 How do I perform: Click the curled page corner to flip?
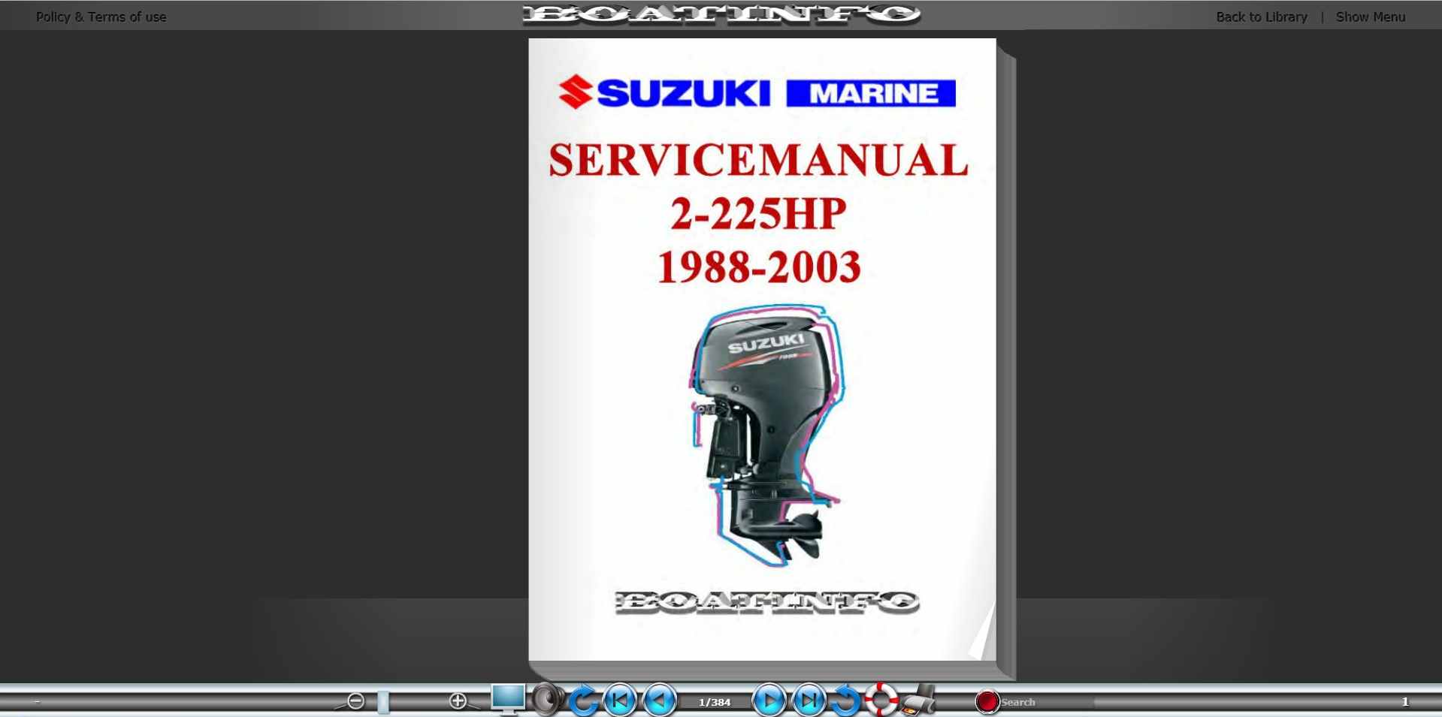click(x=983, y=636)
